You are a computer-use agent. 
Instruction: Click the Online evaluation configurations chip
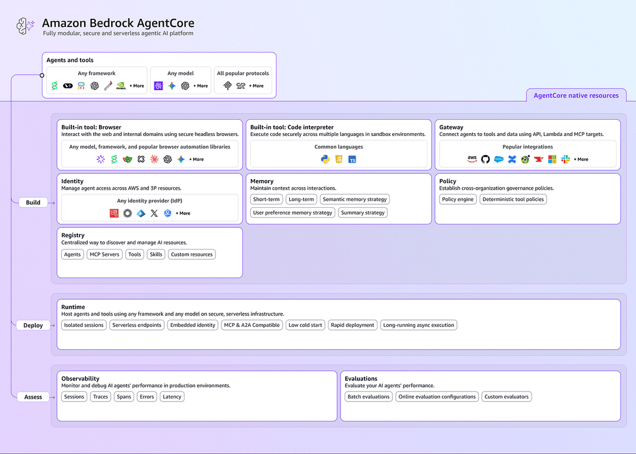click(437, 397)
